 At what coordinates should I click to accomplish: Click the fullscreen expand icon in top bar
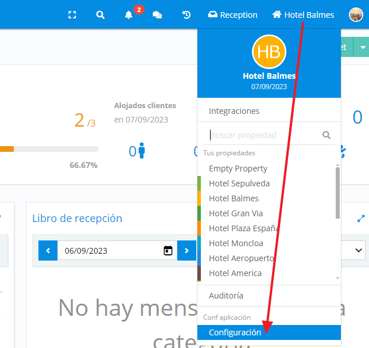[72, 15]
